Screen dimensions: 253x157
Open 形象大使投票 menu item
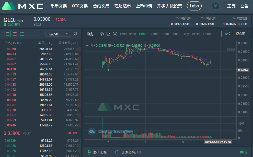[170, 6]
